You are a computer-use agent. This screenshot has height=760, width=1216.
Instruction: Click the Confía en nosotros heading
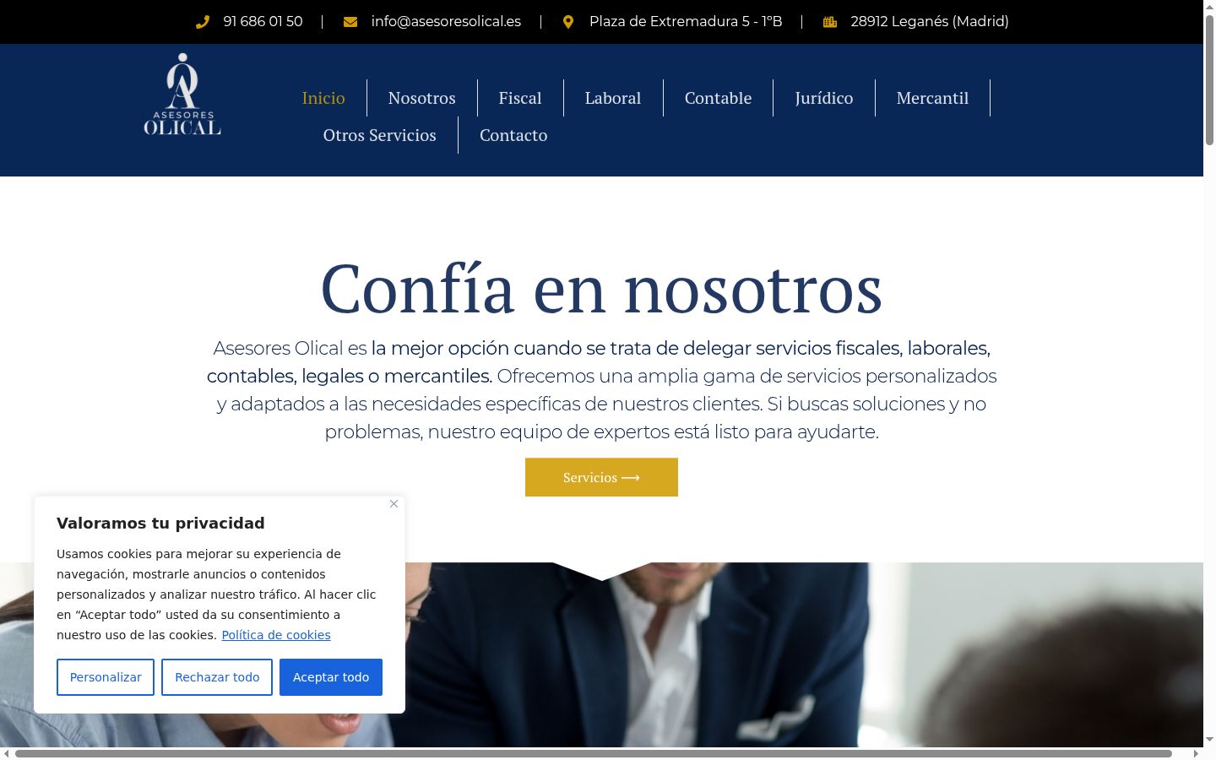point(601,288)
